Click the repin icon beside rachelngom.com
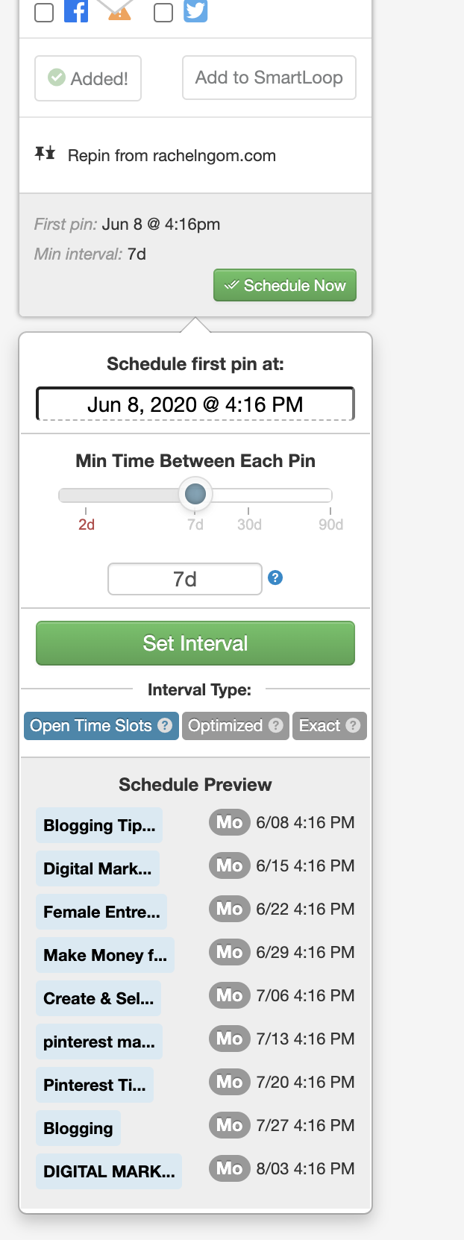464x1240 pixels. pos(45,154)
